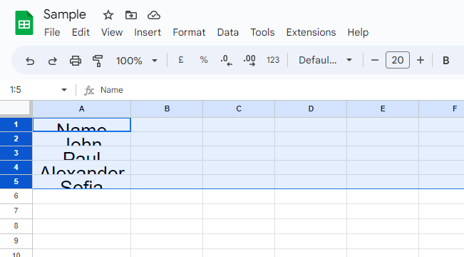Screen dimensions: 464x257
Task: Select row 3 header
Action: tap(16, 153)
